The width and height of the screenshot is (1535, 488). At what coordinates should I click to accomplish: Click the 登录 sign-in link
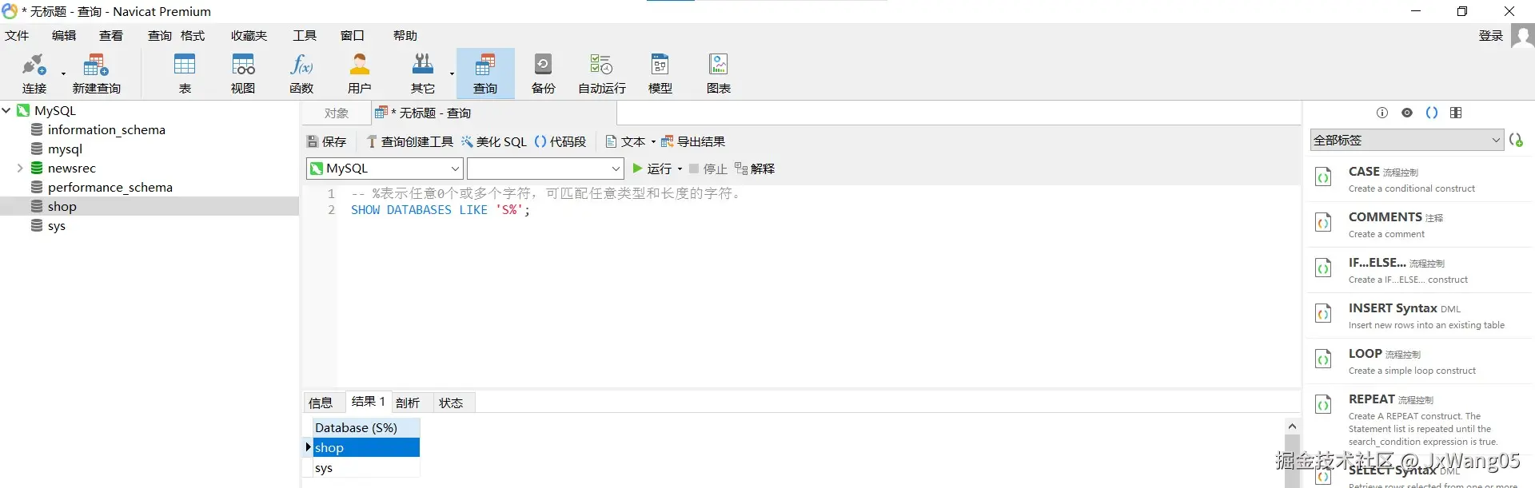(x=1491, y=36)
